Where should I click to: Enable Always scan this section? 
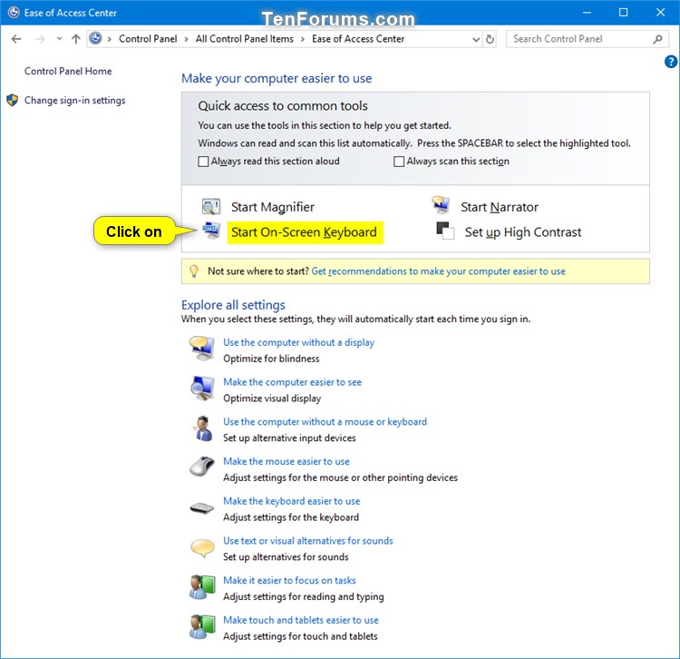click(399, 162)
